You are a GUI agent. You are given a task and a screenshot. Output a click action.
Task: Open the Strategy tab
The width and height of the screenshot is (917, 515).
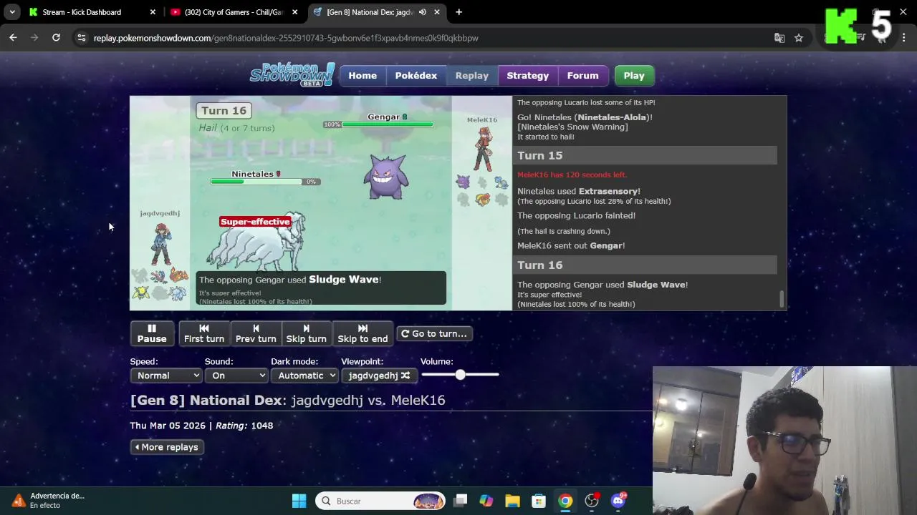[x=528, y=76]
